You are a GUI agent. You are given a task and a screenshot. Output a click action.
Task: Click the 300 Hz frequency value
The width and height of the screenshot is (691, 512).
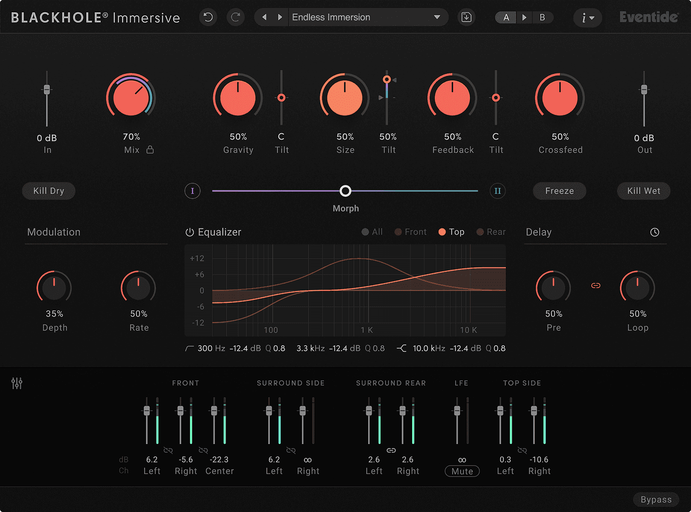[211, 348]
